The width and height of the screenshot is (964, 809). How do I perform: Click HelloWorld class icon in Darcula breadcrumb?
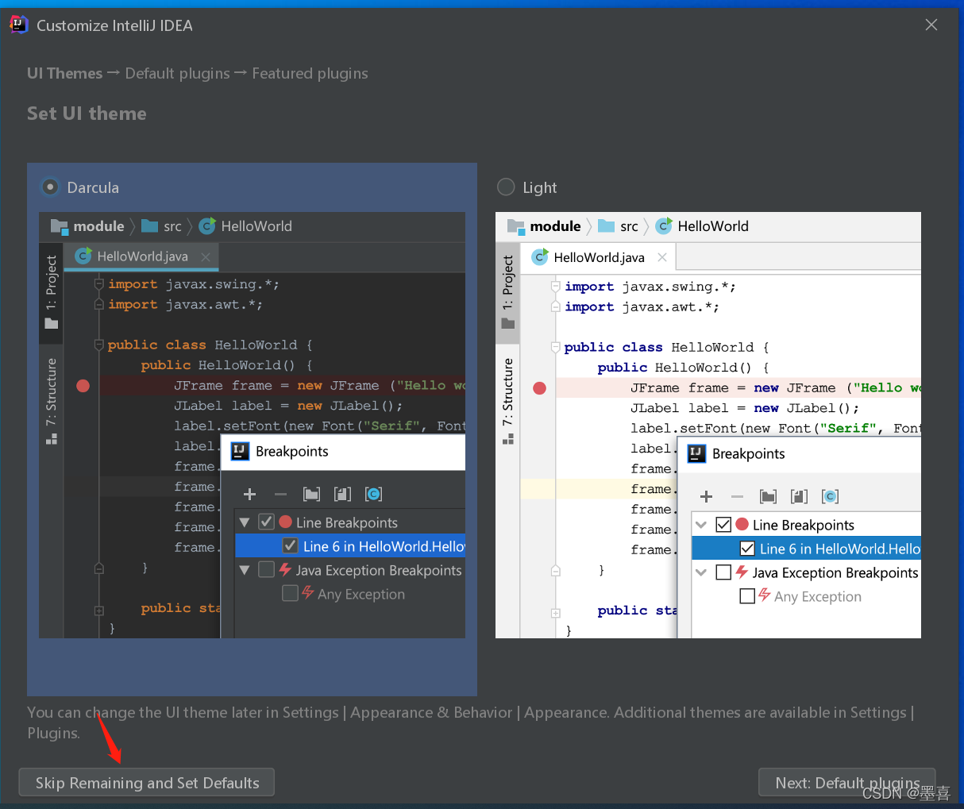pos(207,226)
